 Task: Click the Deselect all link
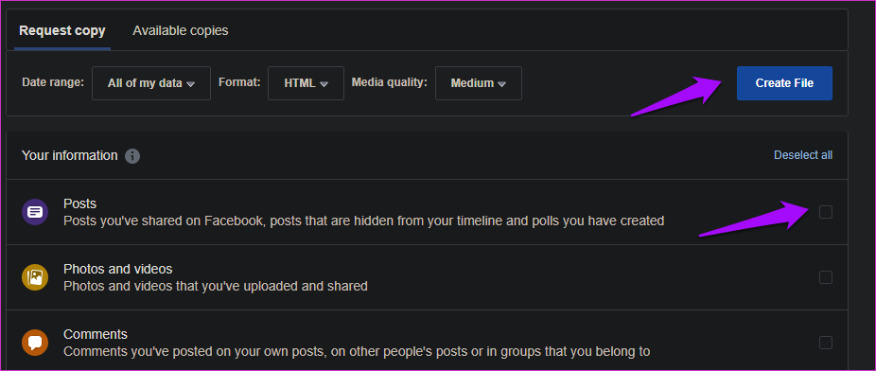(x=803, y=155)
